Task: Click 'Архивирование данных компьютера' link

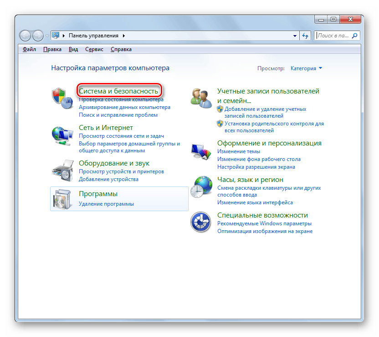Action: pyautogui.click(x=124, y=107)
